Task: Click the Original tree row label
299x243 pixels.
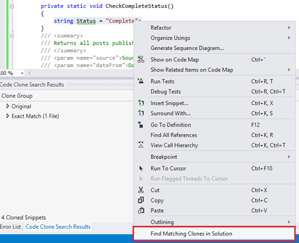Action: [x=21, y=107]
